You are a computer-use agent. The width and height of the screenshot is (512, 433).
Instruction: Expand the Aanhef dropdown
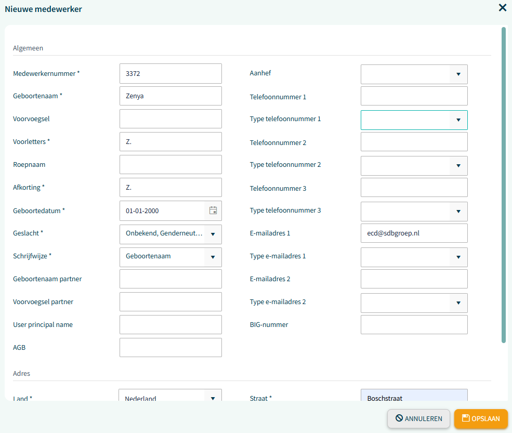click(458, 74)
